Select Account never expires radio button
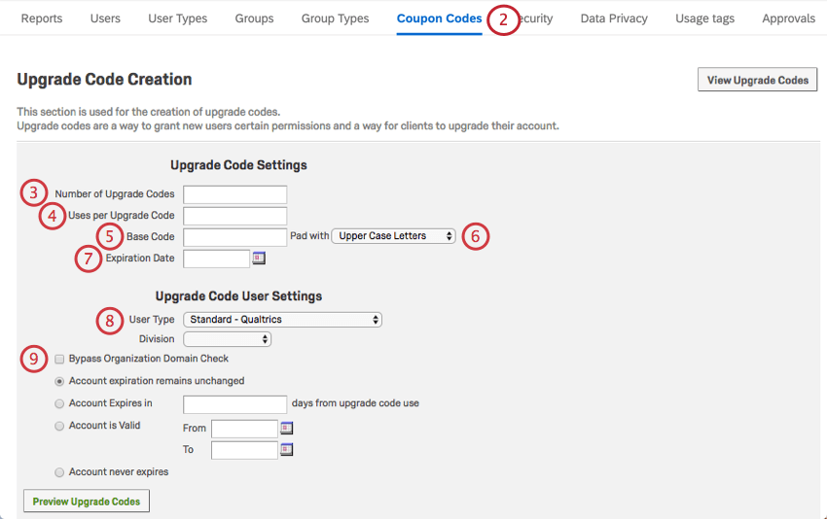The image size is (827, 519). (60, 472)
